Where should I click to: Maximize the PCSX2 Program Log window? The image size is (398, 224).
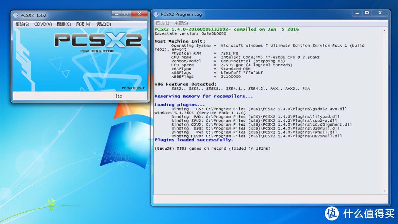(x=367, y=13)
